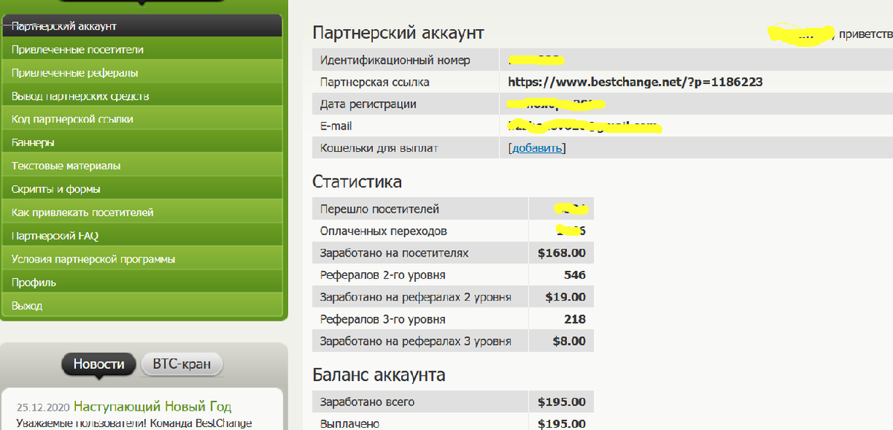893x430 pixels.
Task: Click Перешло посетителей label
Action: pyautogui.click(x=380, y=209)
